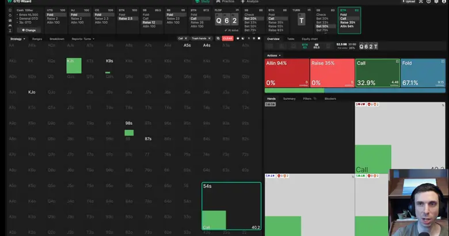Click the red CLEAR filters button
The height and width of the screenshot is (236, 449).
[x=227, y=38]
